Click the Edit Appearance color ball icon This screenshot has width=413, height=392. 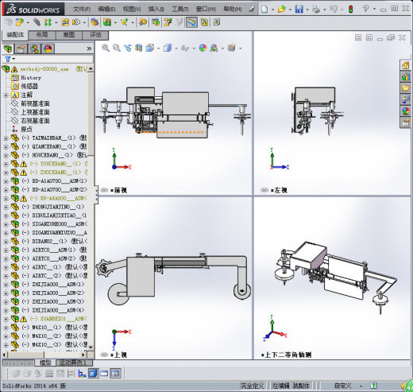point(203,48)
